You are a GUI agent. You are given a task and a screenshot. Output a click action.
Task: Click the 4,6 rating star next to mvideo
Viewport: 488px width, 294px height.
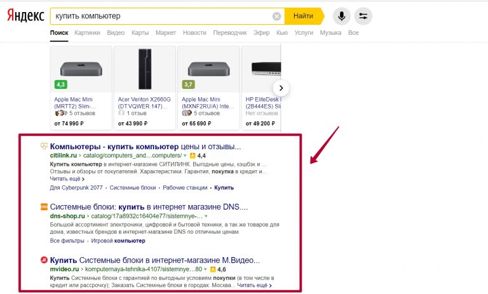[213, 269]
